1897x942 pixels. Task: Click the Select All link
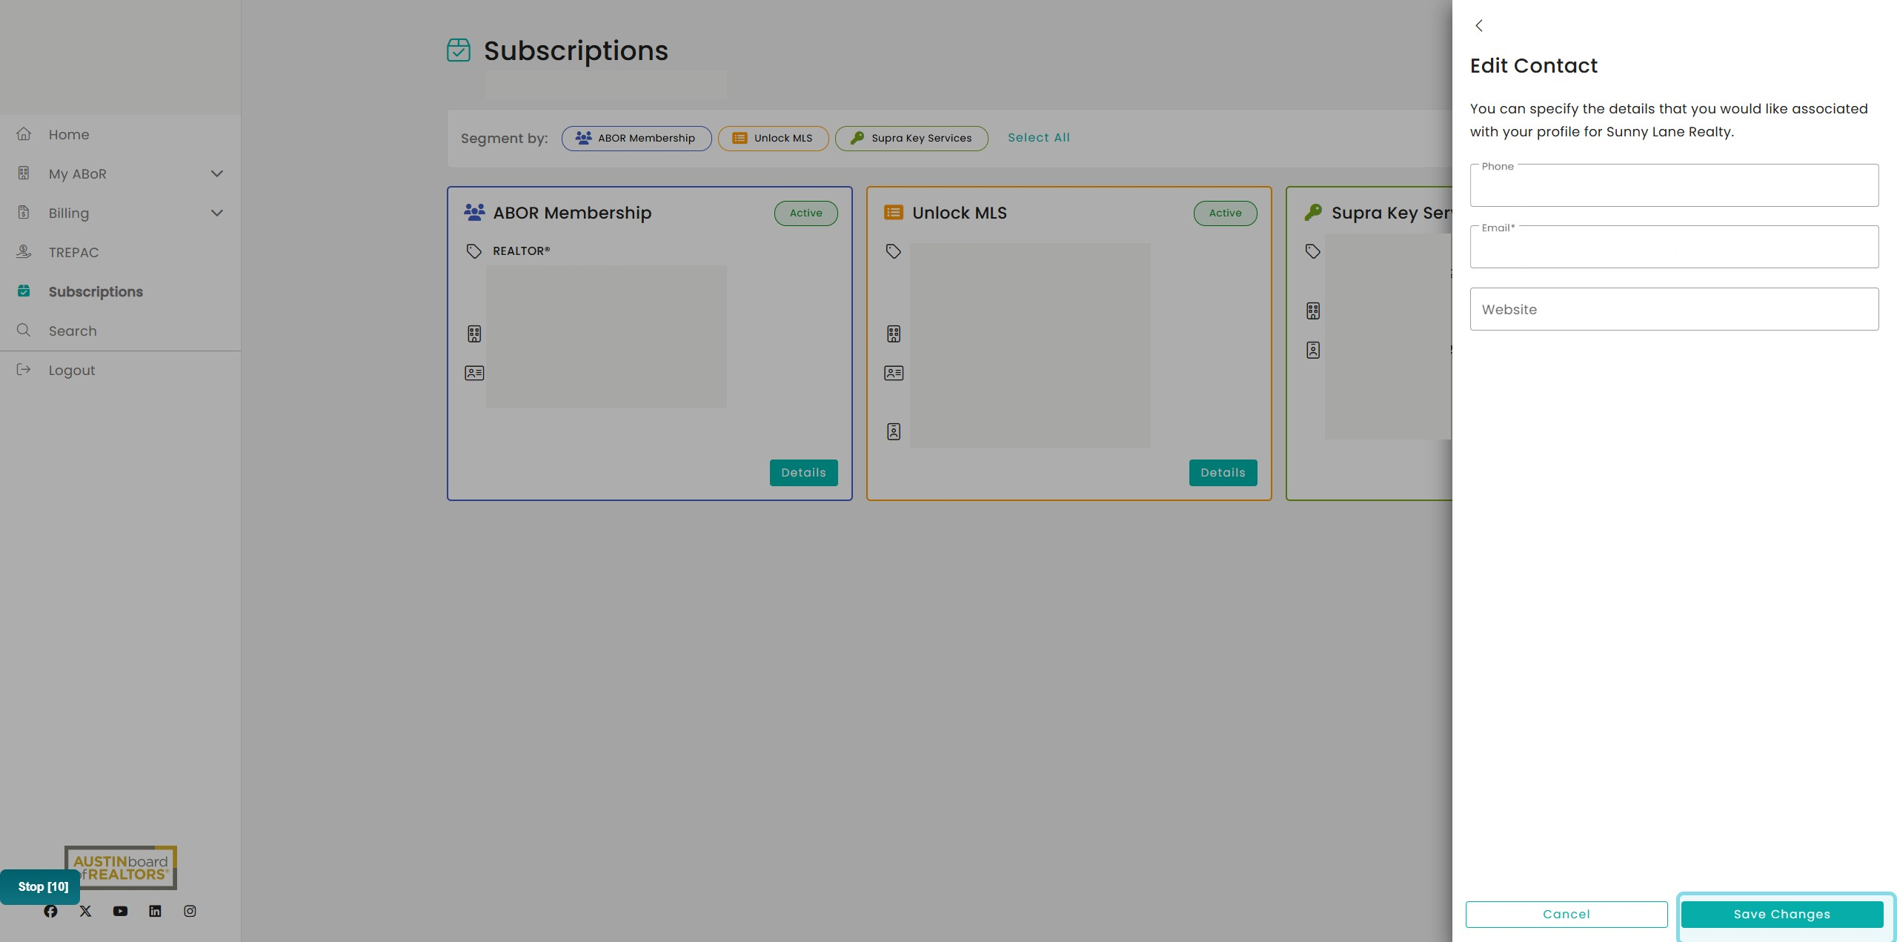pos(1038,138)
